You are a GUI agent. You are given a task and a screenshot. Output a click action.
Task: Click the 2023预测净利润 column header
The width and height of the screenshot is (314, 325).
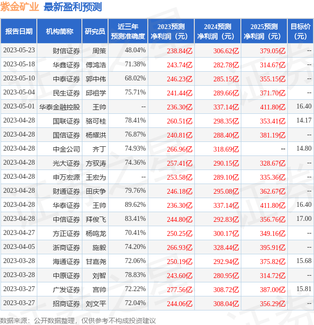pyautogui.click(x=171, y=31)
